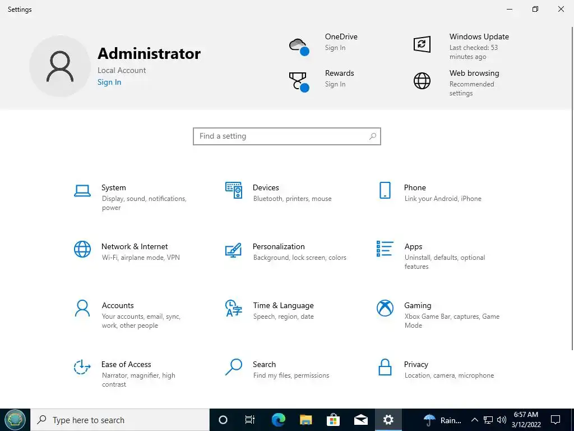Click the System category title

[x=113, y=187]
